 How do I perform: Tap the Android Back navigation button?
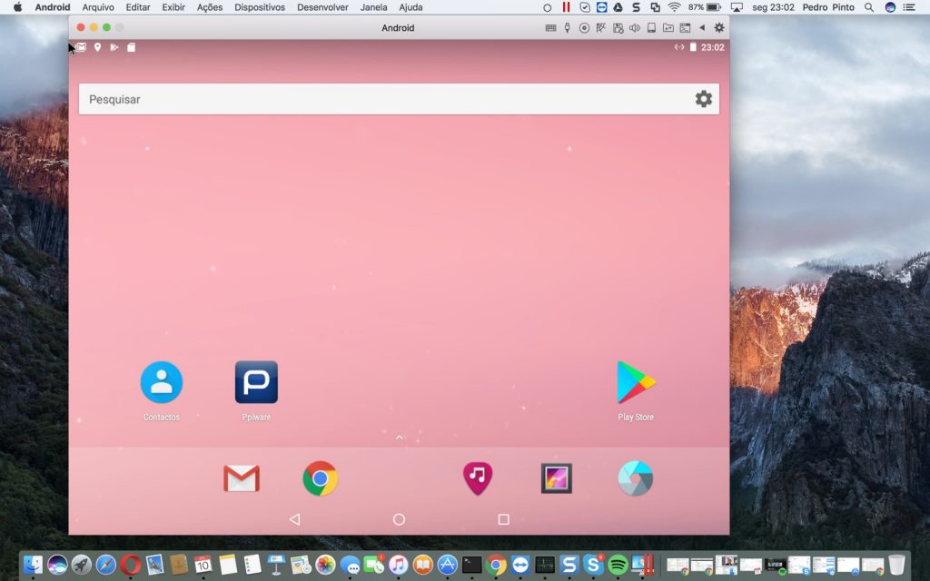(294, 519)
